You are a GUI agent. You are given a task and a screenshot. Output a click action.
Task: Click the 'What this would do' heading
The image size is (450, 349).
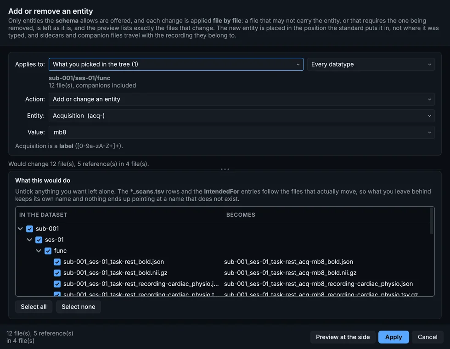point(43,180)
